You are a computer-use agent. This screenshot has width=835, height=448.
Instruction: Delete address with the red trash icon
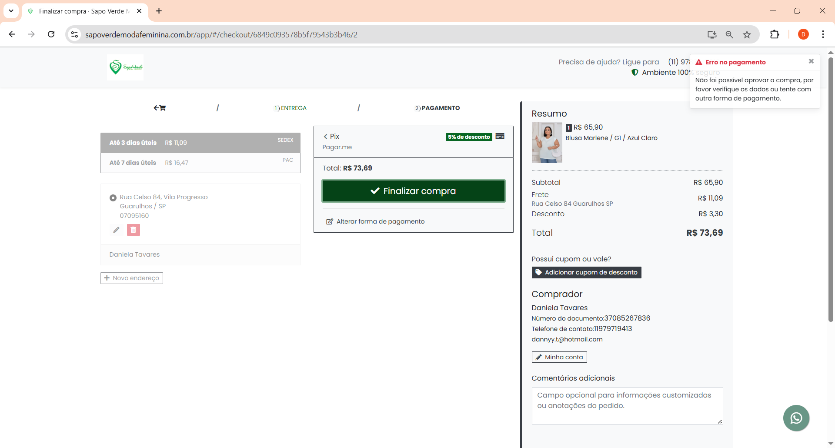click(x=134, y=230)
